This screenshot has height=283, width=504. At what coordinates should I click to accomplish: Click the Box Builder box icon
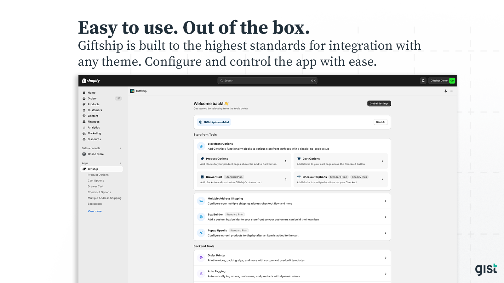201,217
